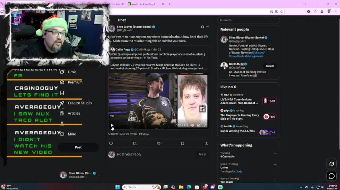Viewport: 340px width, 190px height.
Task: Open Premium in sidebar
Action: click(71, 82)
